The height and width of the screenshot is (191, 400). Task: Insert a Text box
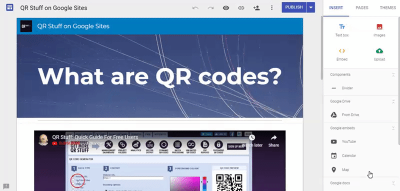(x=342, y=30)
